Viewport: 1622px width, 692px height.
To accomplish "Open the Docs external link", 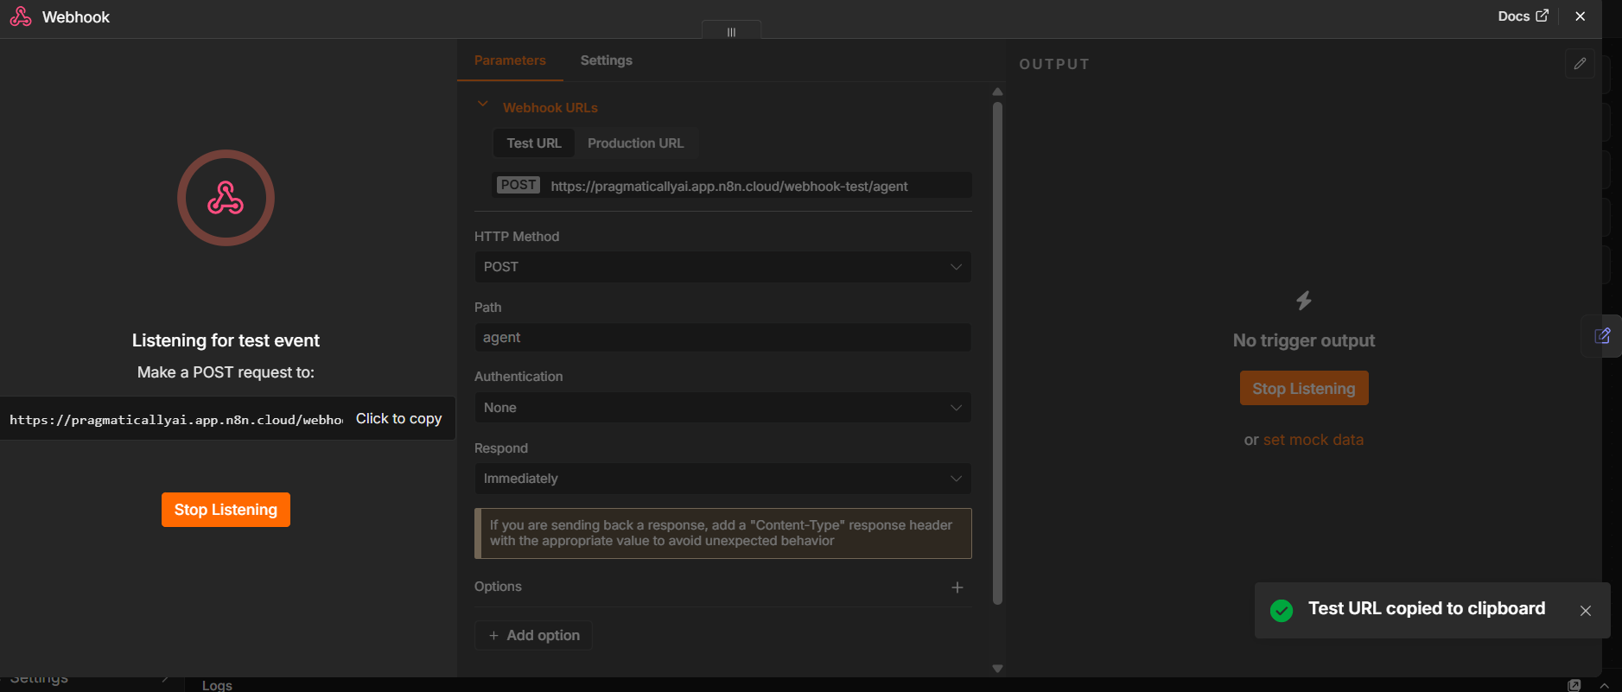I will point(1523,16).
